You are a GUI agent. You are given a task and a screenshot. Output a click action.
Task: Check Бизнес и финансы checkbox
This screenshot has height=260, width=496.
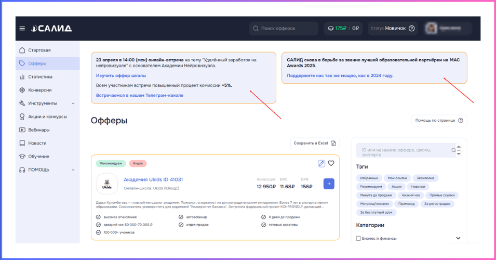click(x=358, y=238)
